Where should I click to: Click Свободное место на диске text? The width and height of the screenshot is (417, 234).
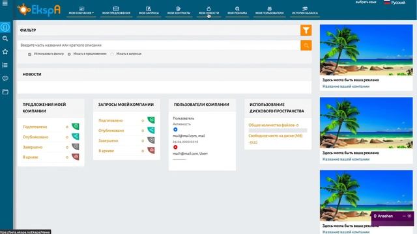(275, 136)
